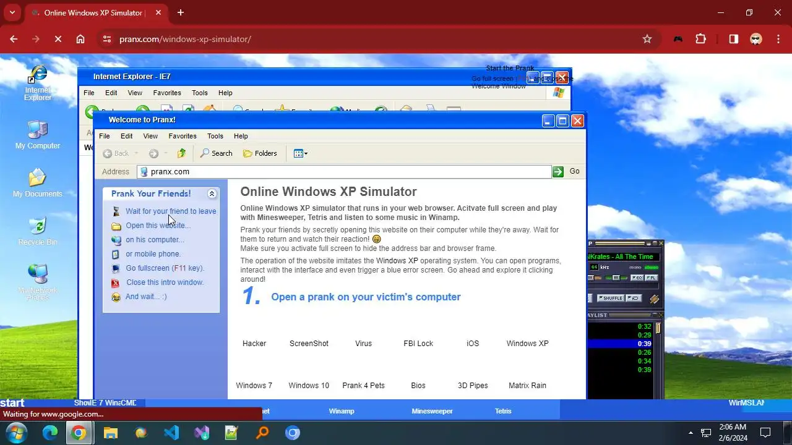Open the Windows 7 prank
The width and height of the screenshot is (792, 445).
coord(254,386)
